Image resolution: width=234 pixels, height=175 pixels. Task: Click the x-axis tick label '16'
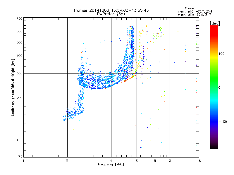click(x=199, y=161)
